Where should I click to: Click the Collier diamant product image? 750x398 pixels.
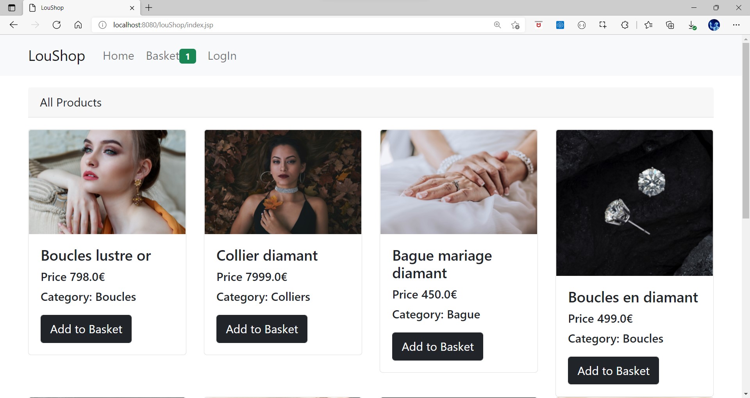[x=283, y=182]
